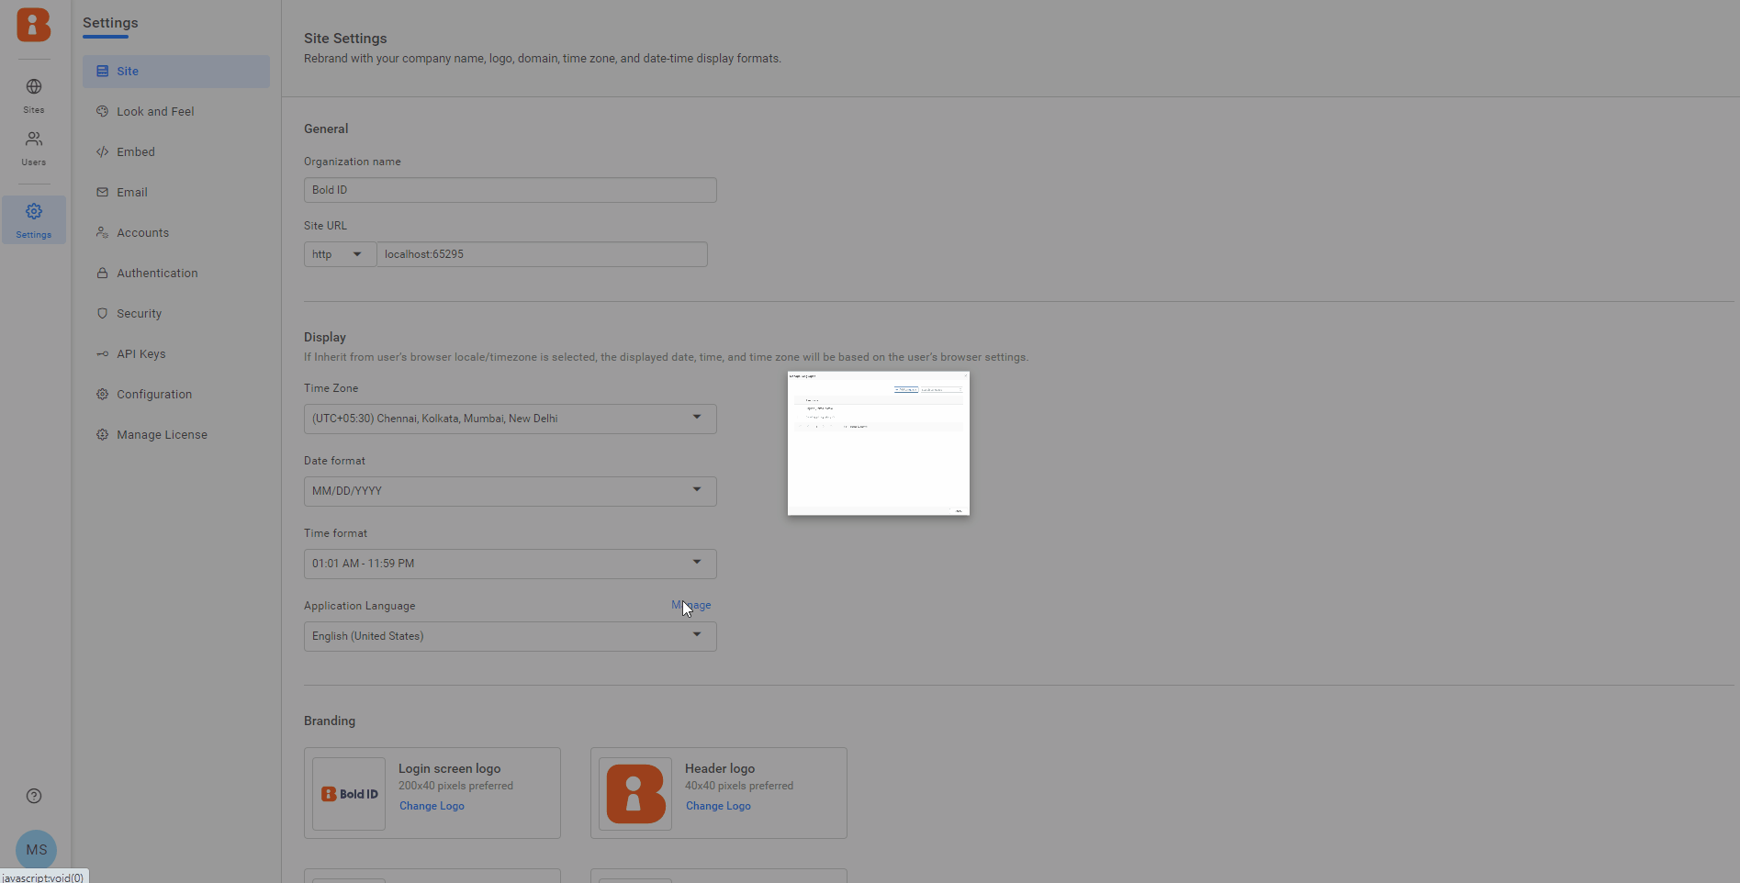Screen dimensions: 1740x883
Task: Open the Sites globe icon
Action: coord(34,87)
